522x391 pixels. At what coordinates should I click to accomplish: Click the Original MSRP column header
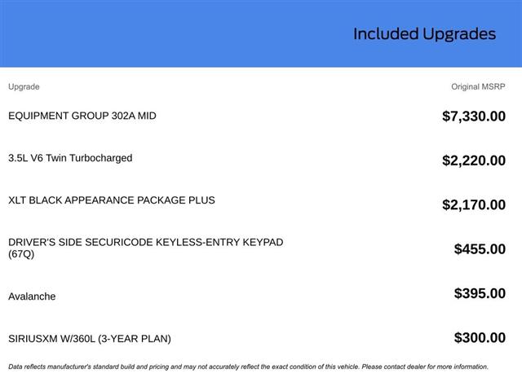pyautogui.click(x=478, y=86)
